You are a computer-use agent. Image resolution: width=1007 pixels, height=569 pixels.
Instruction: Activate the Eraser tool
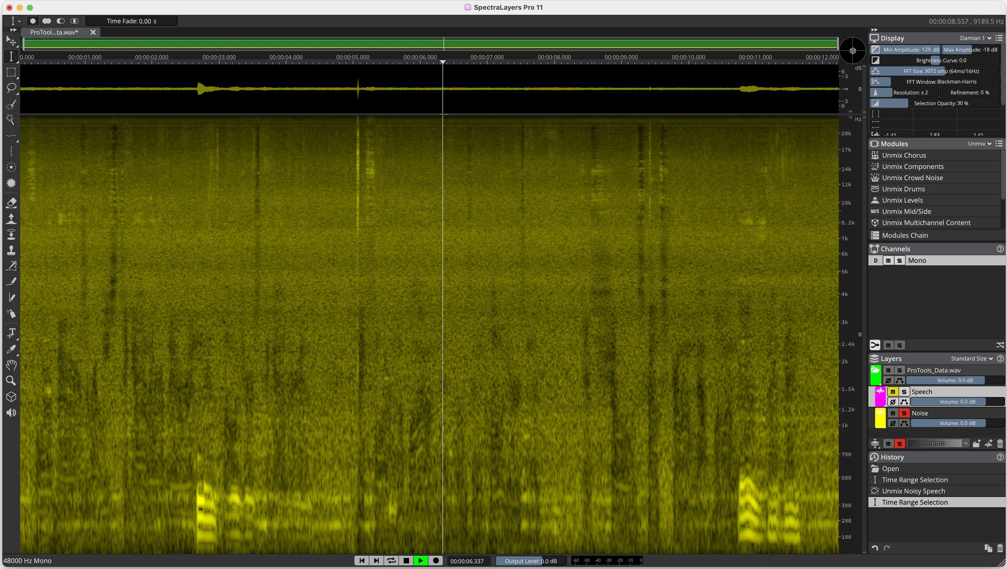[11, 203]
